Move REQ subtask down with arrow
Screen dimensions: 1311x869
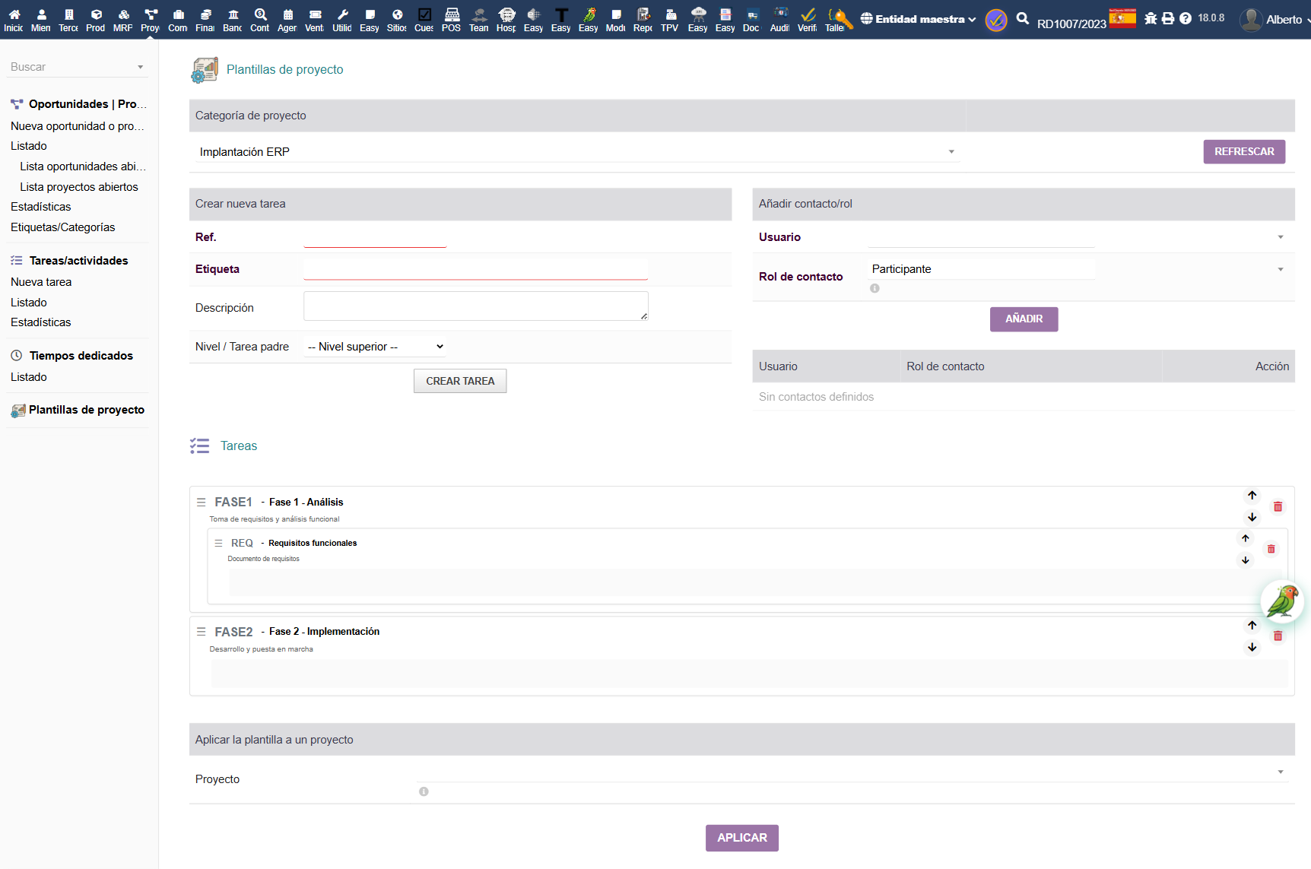1245,560
